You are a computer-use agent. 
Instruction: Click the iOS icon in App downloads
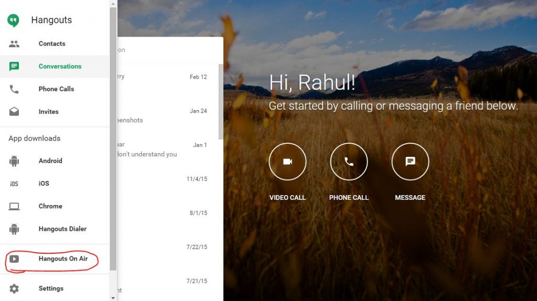tap(14, 184)
